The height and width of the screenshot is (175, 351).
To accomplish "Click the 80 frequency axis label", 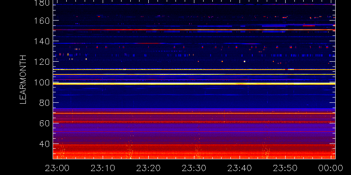I will (x=45, y=103).
